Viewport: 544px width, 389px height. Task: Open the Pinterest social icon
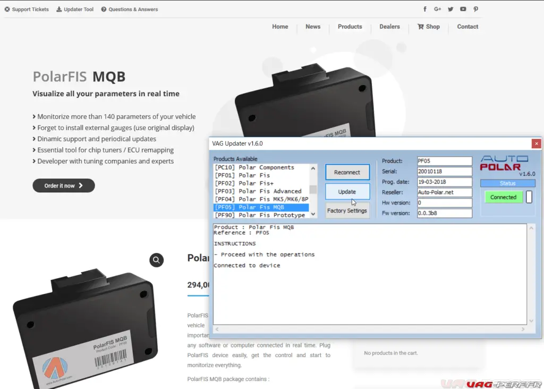coord(475,10)
